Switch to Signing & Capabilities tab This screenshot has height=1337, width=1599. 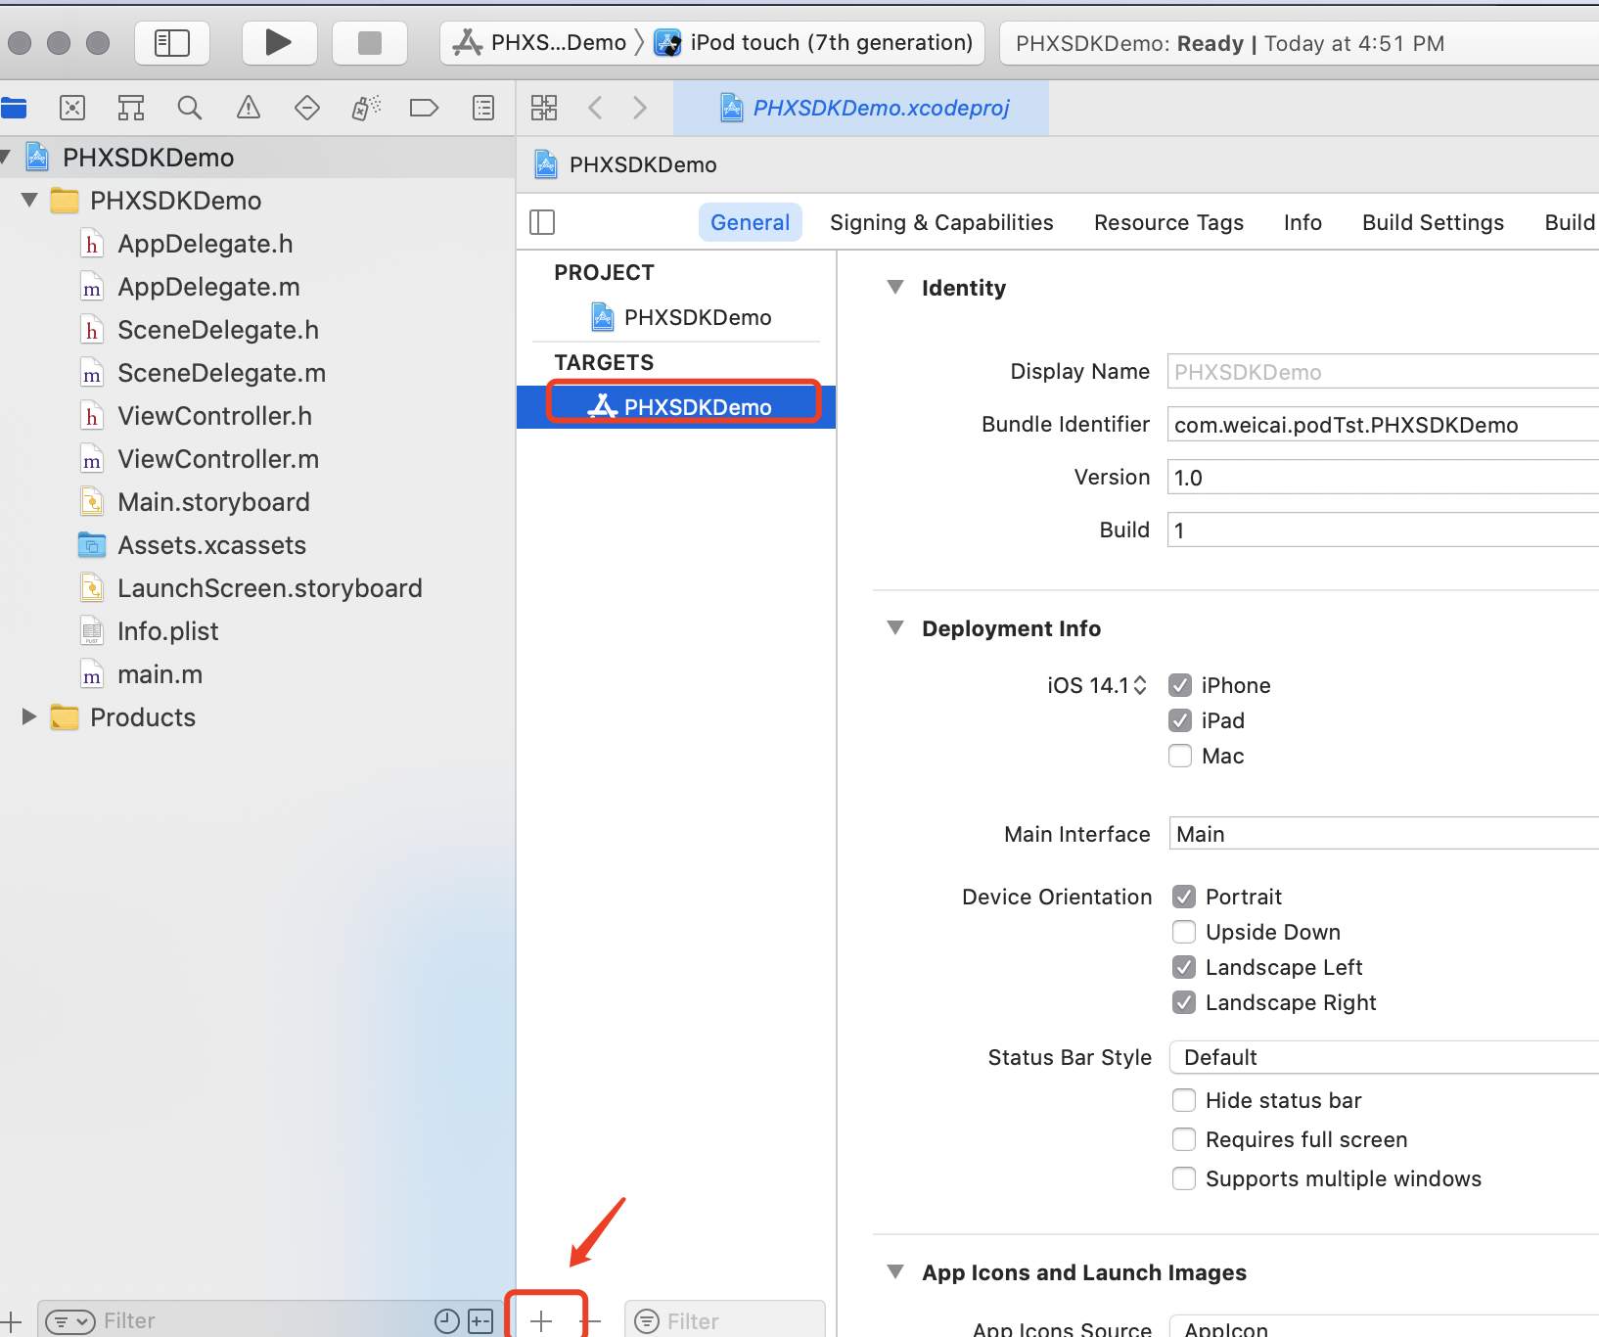pyautogui.click(x=941, y=222)
